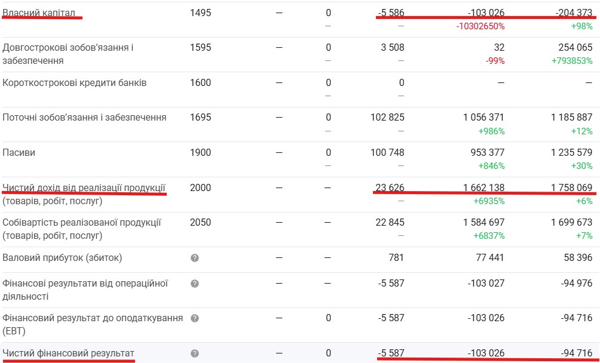Click net revenue value 1 758 069
Image resolution: width=600 pixels, height=363 pixels.
(571, 187)
